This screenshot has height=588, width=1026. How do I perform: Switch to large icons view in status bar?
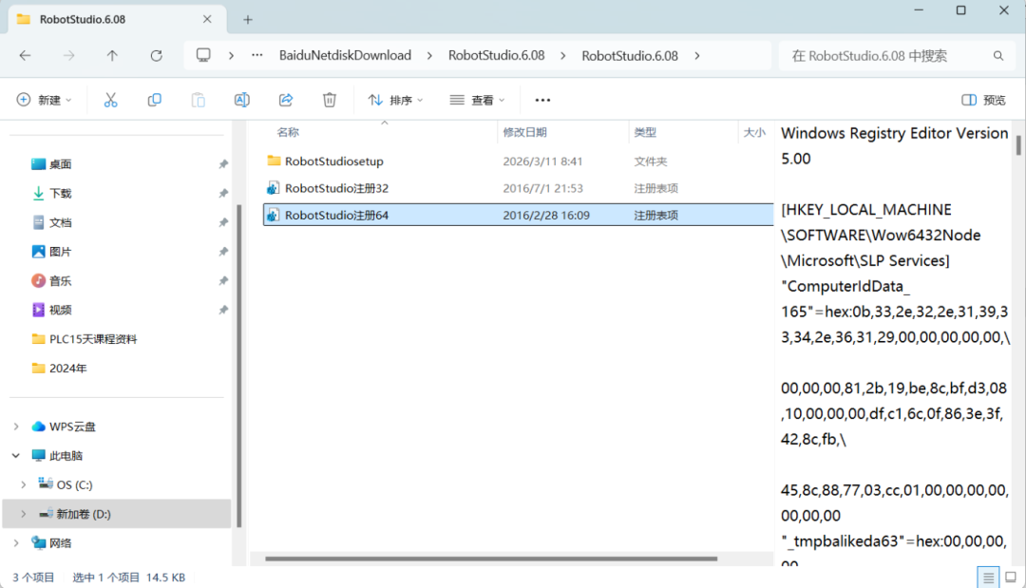point(1010,578)
